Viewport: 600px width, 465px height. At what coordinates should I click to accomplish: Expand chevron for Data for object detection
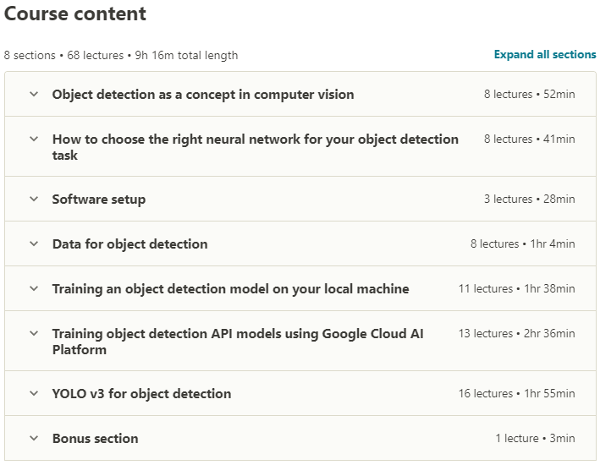(34, 244)
